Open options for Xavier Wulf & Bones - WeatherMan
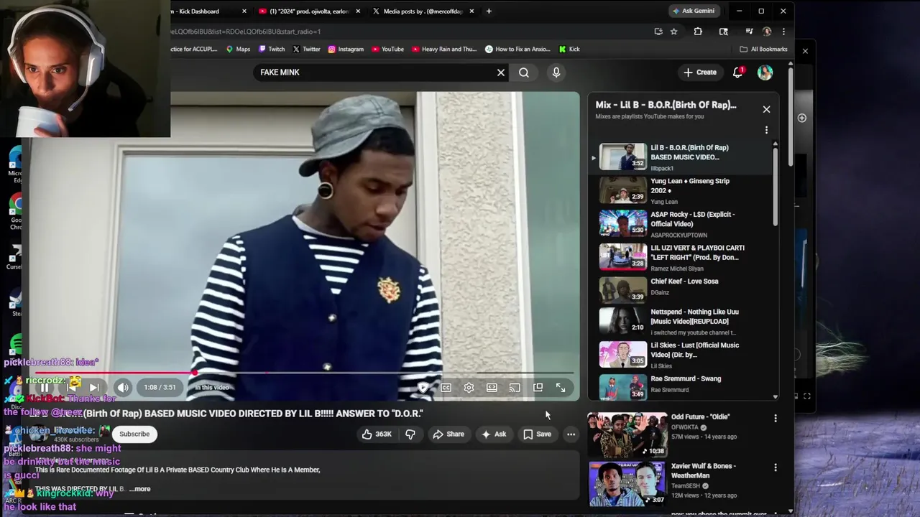Image resolution: width=920 pixels, height=517 pixels. pos(776,467)
